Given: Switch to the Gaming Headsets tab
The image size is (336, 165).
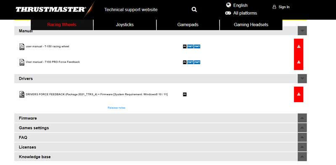Looking at the screenshot, I should coord(251,25).
